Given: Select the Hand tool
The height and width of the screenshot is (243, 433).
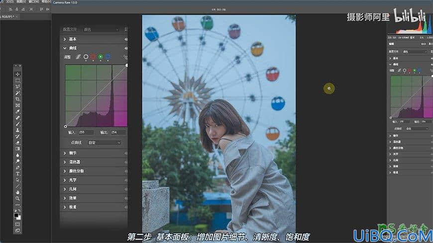Looking at the screenshot, I should [18, 192].
